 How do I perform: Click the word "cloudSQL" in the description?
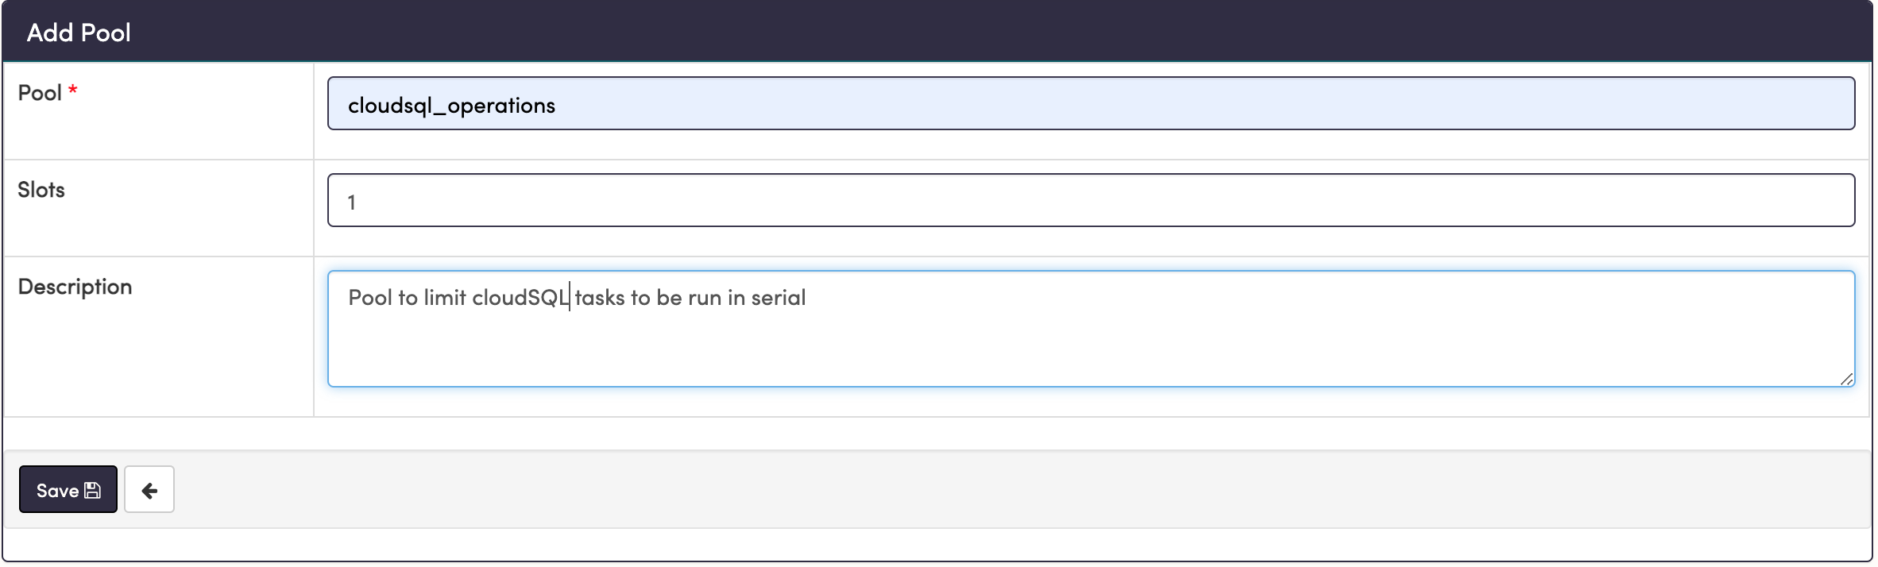[520, 298]
